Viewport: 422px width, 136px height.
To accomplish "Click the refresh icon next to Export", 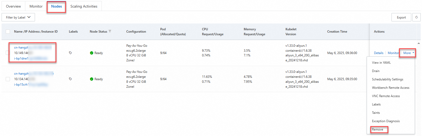I will coord(416,17).
